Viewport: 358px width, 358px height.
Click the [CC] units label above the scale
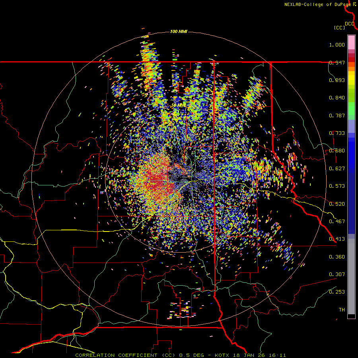[339, 27]
